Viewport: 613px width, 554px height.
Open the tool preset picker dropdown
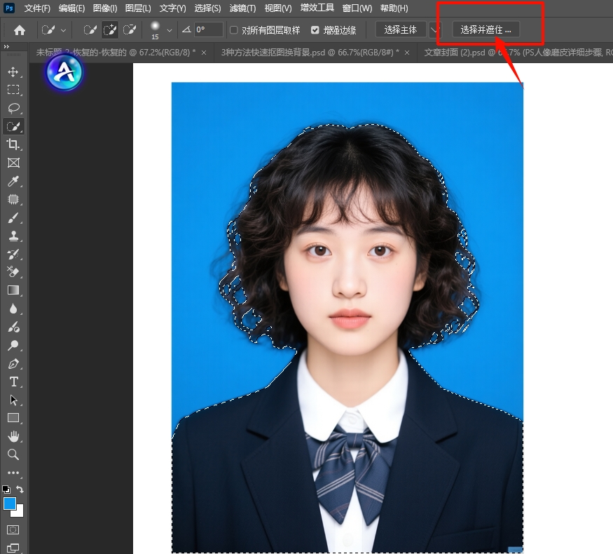click(x=64, y=30)
